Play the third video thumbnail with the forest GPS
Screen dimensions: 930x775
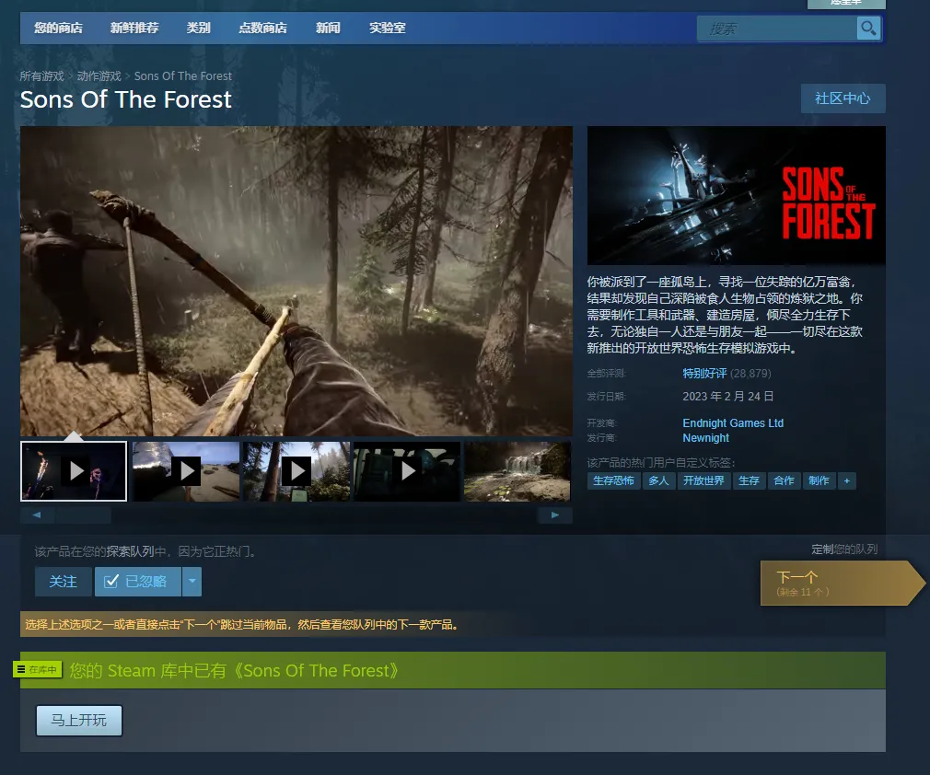(296, 471)
